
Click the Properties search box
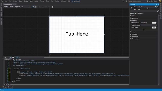(x=144, y=11)
